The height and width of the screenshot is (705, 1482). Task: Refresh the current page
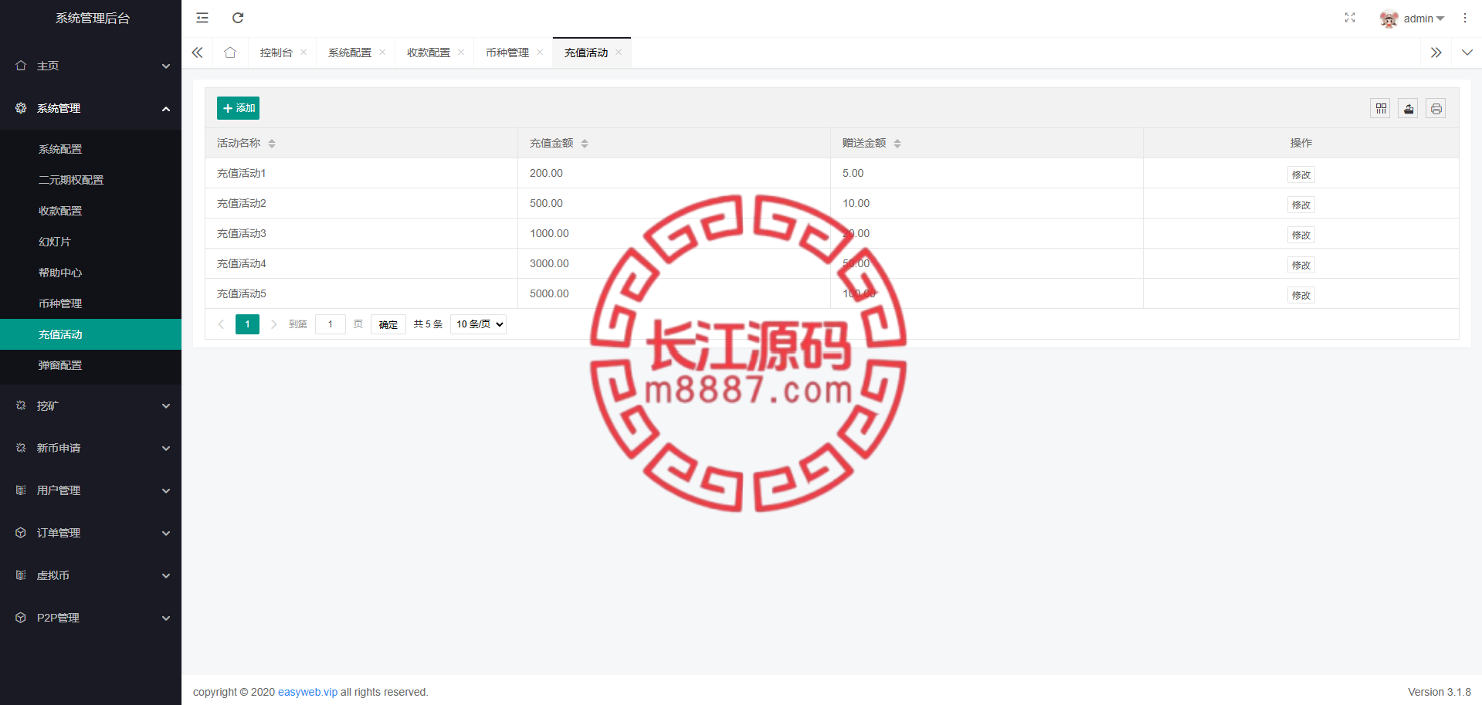click(238, 18)
